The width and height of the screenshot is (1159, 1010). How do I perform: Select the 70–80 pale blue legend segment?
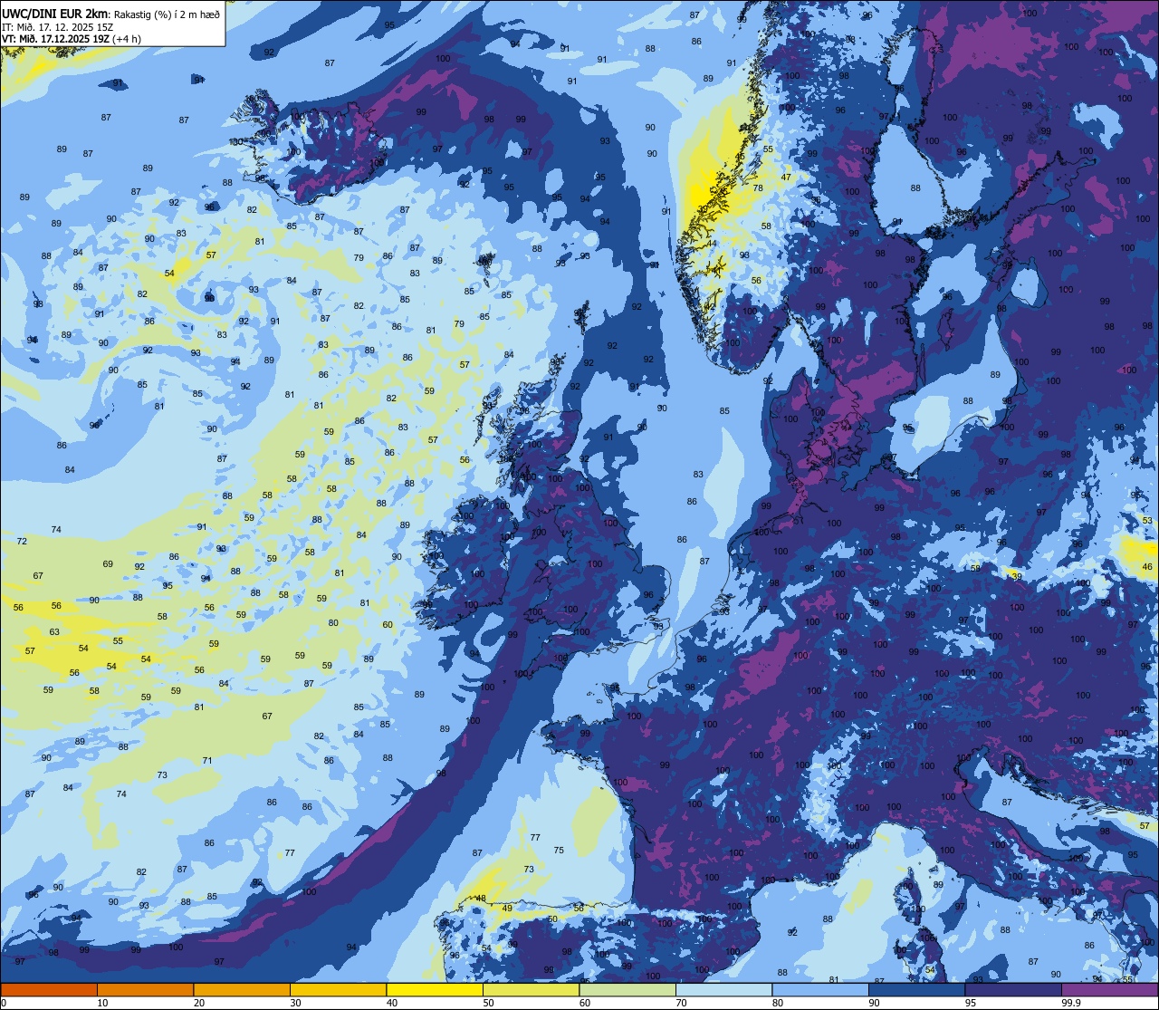[723, 989]
